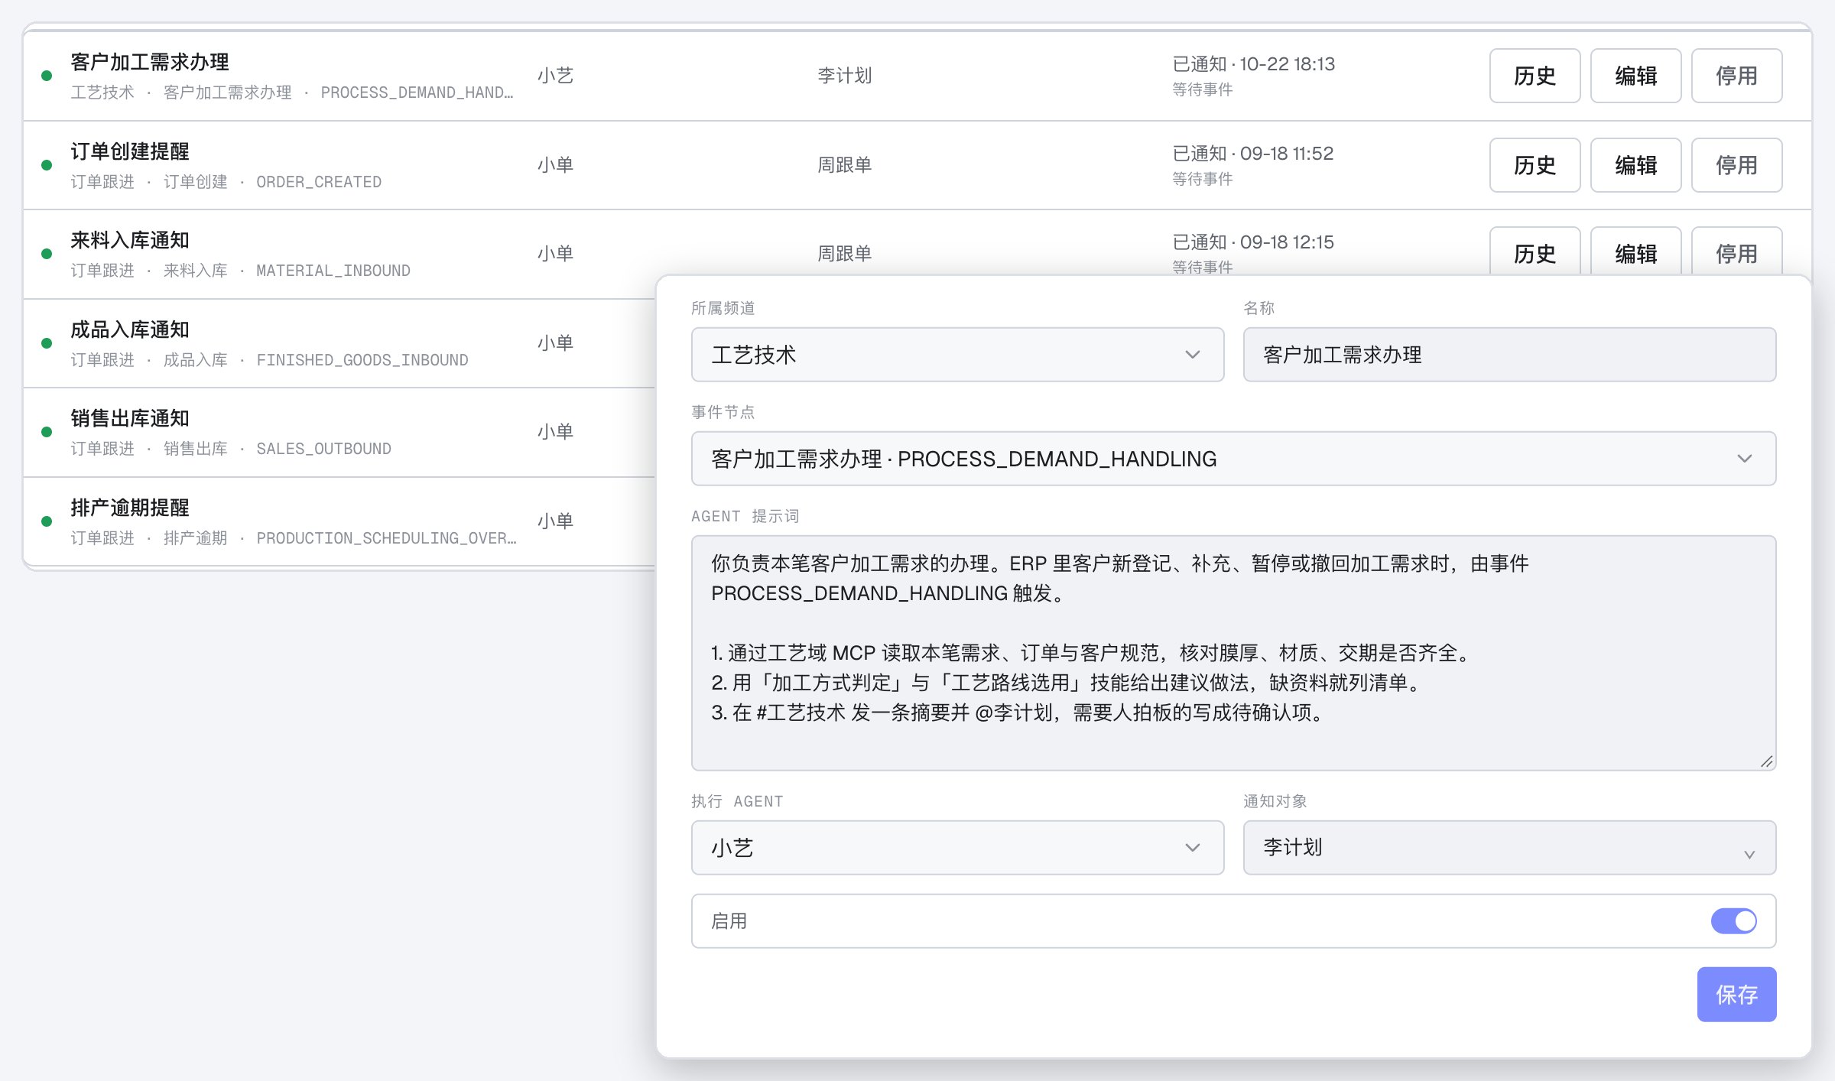Click the 客户加工需求办理 list title
This screenshot has width=1835, height=1081.
[150, 62]
